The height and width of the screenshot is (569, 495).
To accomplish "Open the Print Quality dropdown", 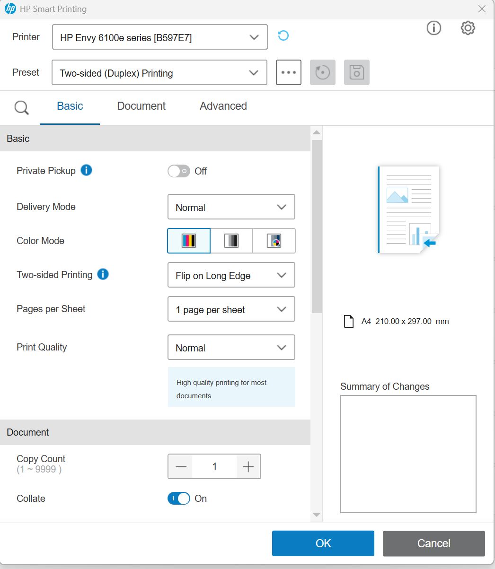I will point(231,348).
